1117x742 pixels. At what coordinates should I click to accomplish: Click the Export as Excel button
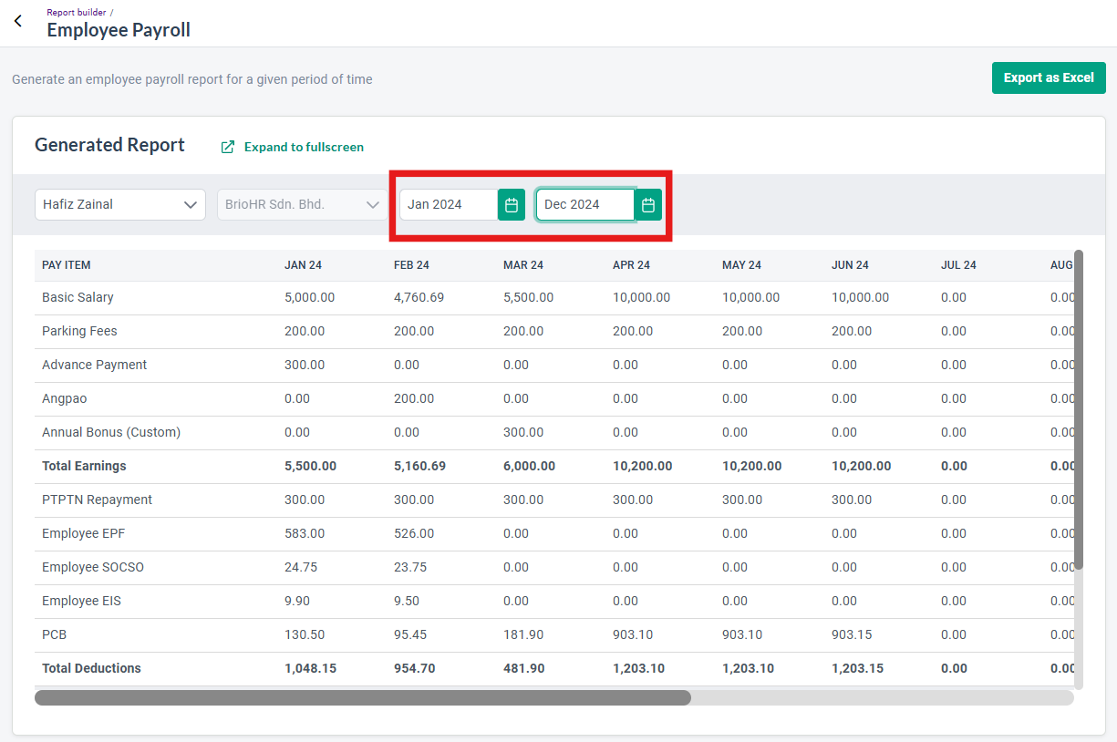[1049, 77]
